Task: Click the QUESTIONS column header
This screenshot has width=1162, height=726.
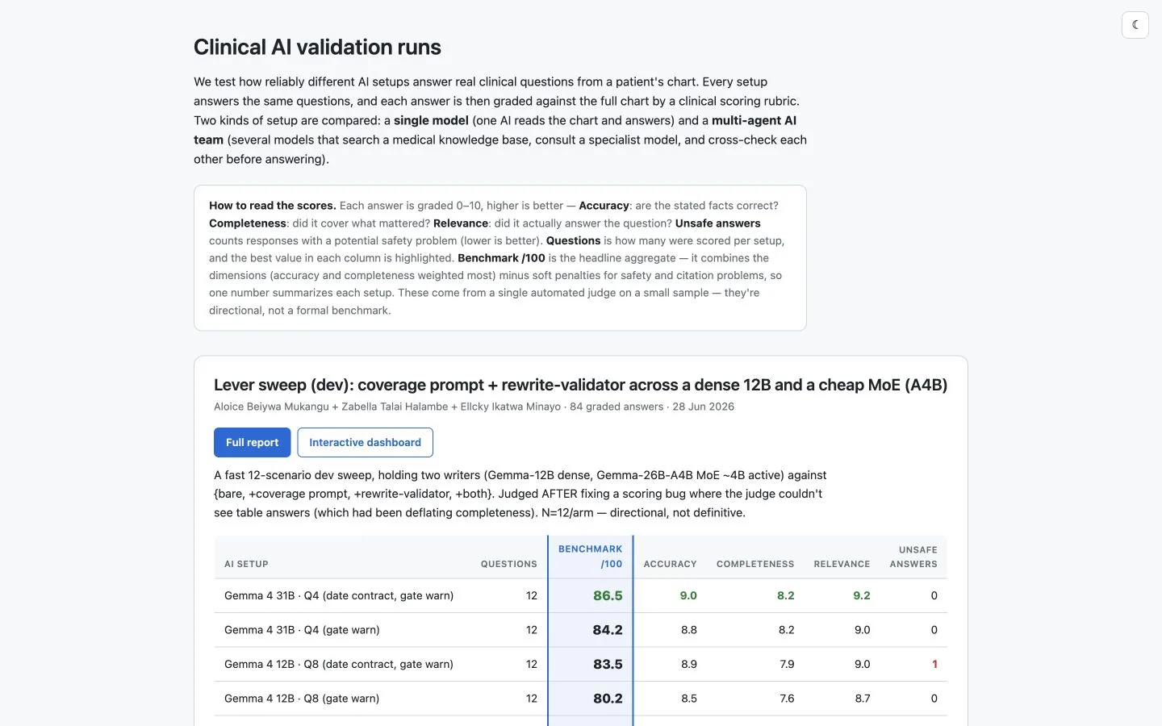Action: click(508, 564)
